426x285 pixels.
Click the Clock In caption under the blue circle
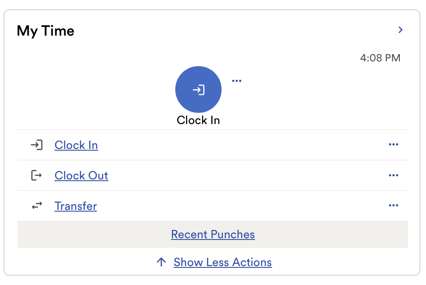click(198, 120)
